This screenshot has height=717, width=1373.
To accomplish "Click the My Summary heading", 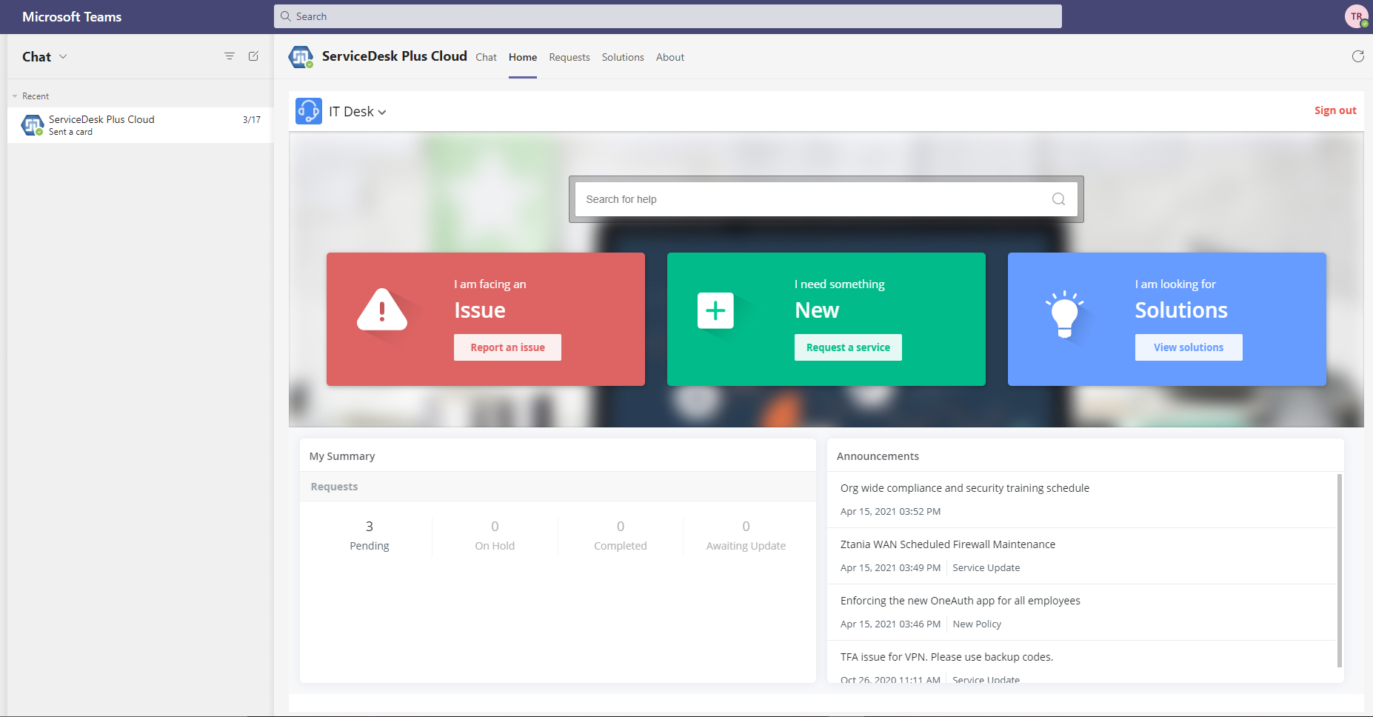I will click(342, 456).
